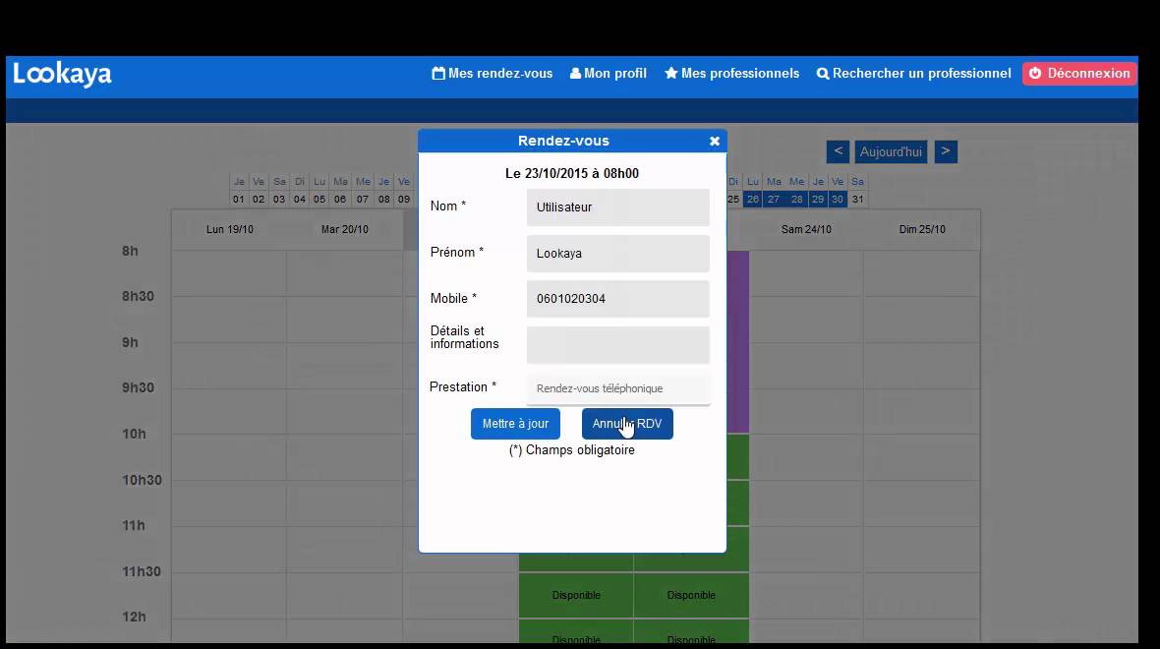The height and width of the screenshot is (649, 1160).
Task: Click the Déconnexion button
Action: (1079, 74)
